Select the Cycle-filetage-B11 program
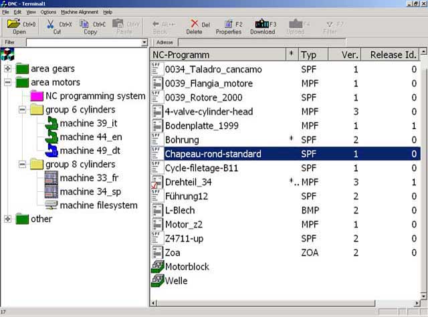The image size is (428, 317). [201, 168]
